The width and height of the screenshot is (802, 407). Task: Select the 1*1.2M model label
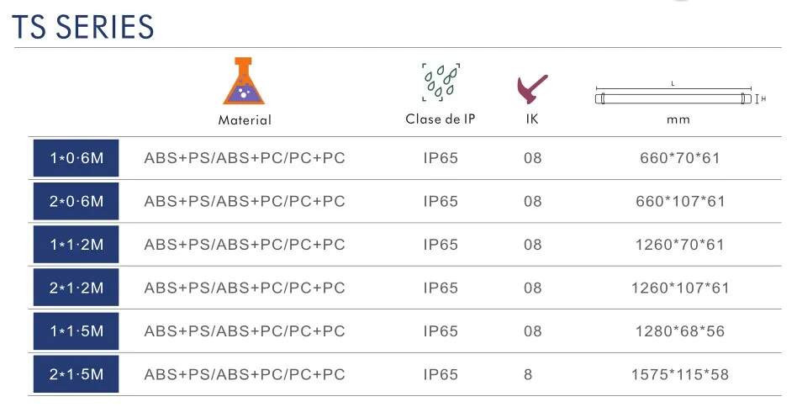coord(76,245)
